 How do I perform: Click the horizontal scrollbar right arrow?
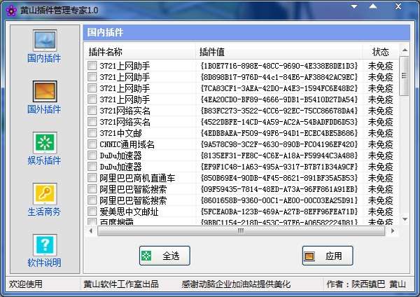click(x=393, y=230)
